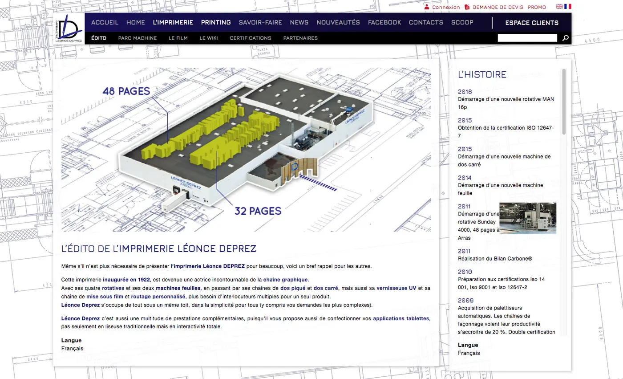This screenshot has height=379, width=623.
Task: Click "Réalisation du Bilan Carbone®" text
Action: (495, 258)
